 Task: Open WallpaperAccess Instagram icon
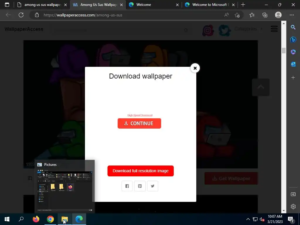pos(208,30)
